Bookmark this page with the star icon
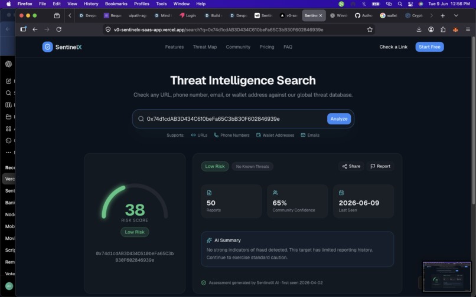This screenshot has width=476, height=297. tap(370, 29)
